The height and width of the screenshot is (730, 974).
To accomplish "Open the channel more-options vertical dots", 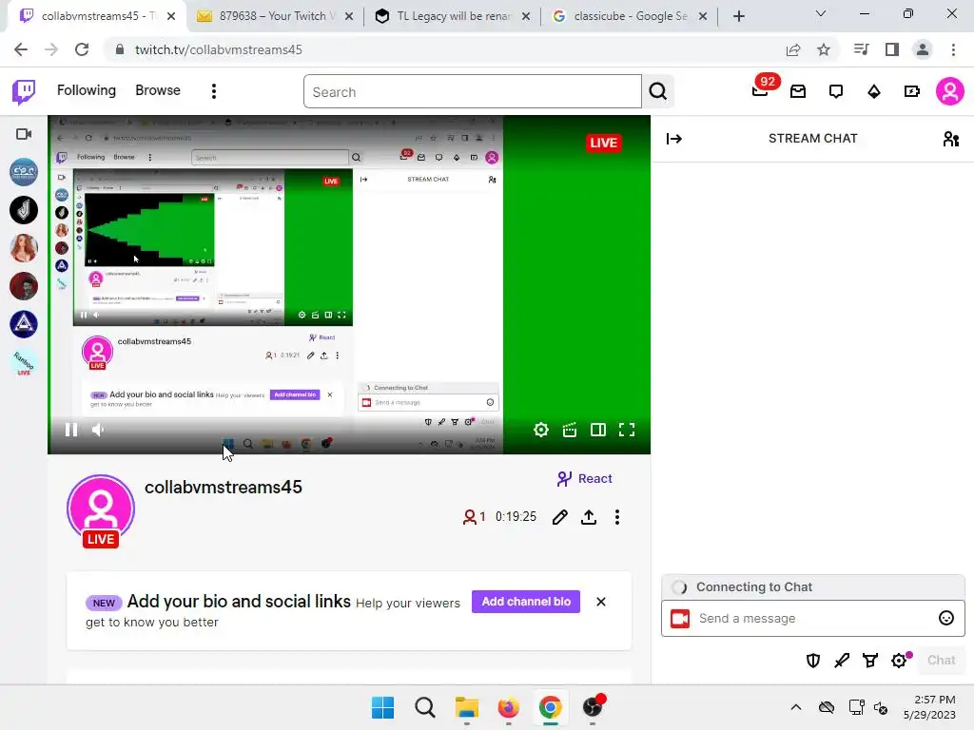I will click(x=616, y=517).
